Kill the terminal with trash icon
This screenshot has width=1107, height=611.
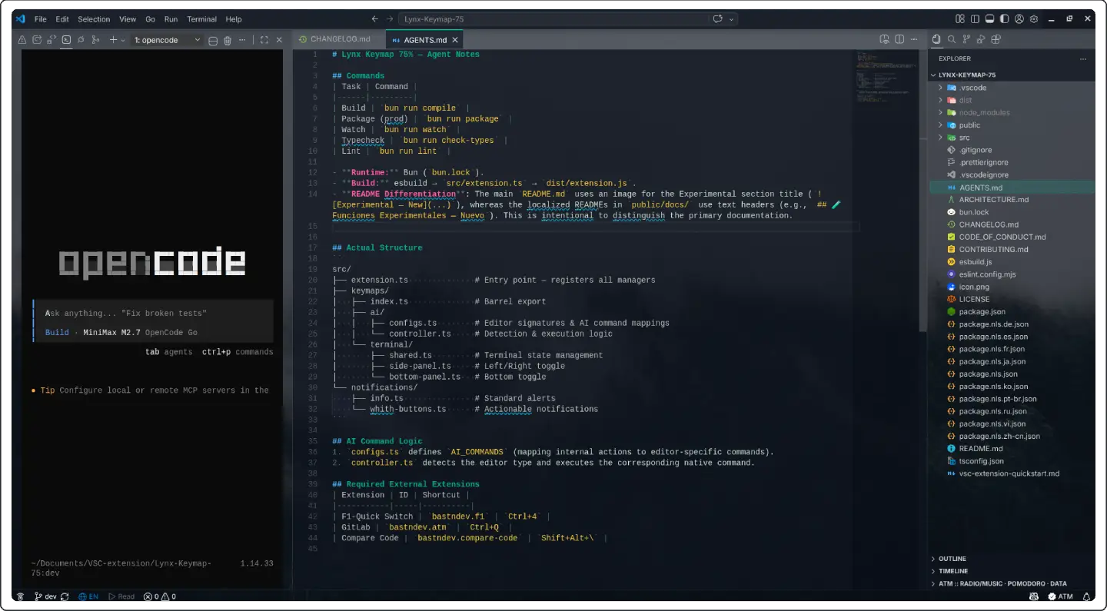pos(228,41)
